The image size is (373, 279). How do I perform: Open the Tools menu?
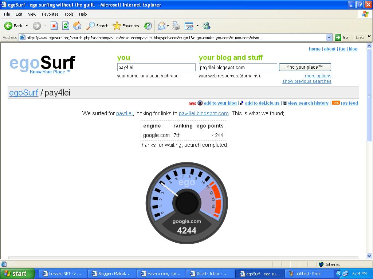point(69,14)
